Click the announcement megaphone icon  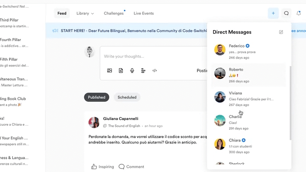click(55, 31)
